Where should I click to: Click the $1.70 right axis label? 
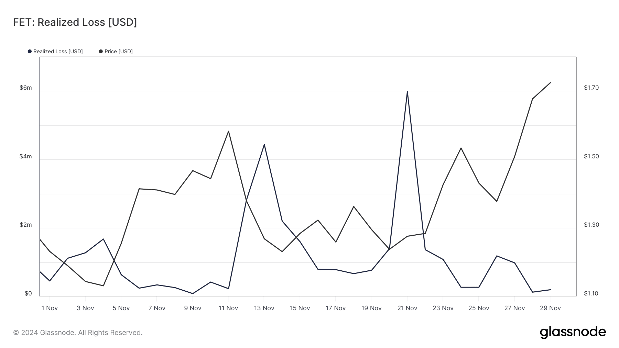point(591,88)
